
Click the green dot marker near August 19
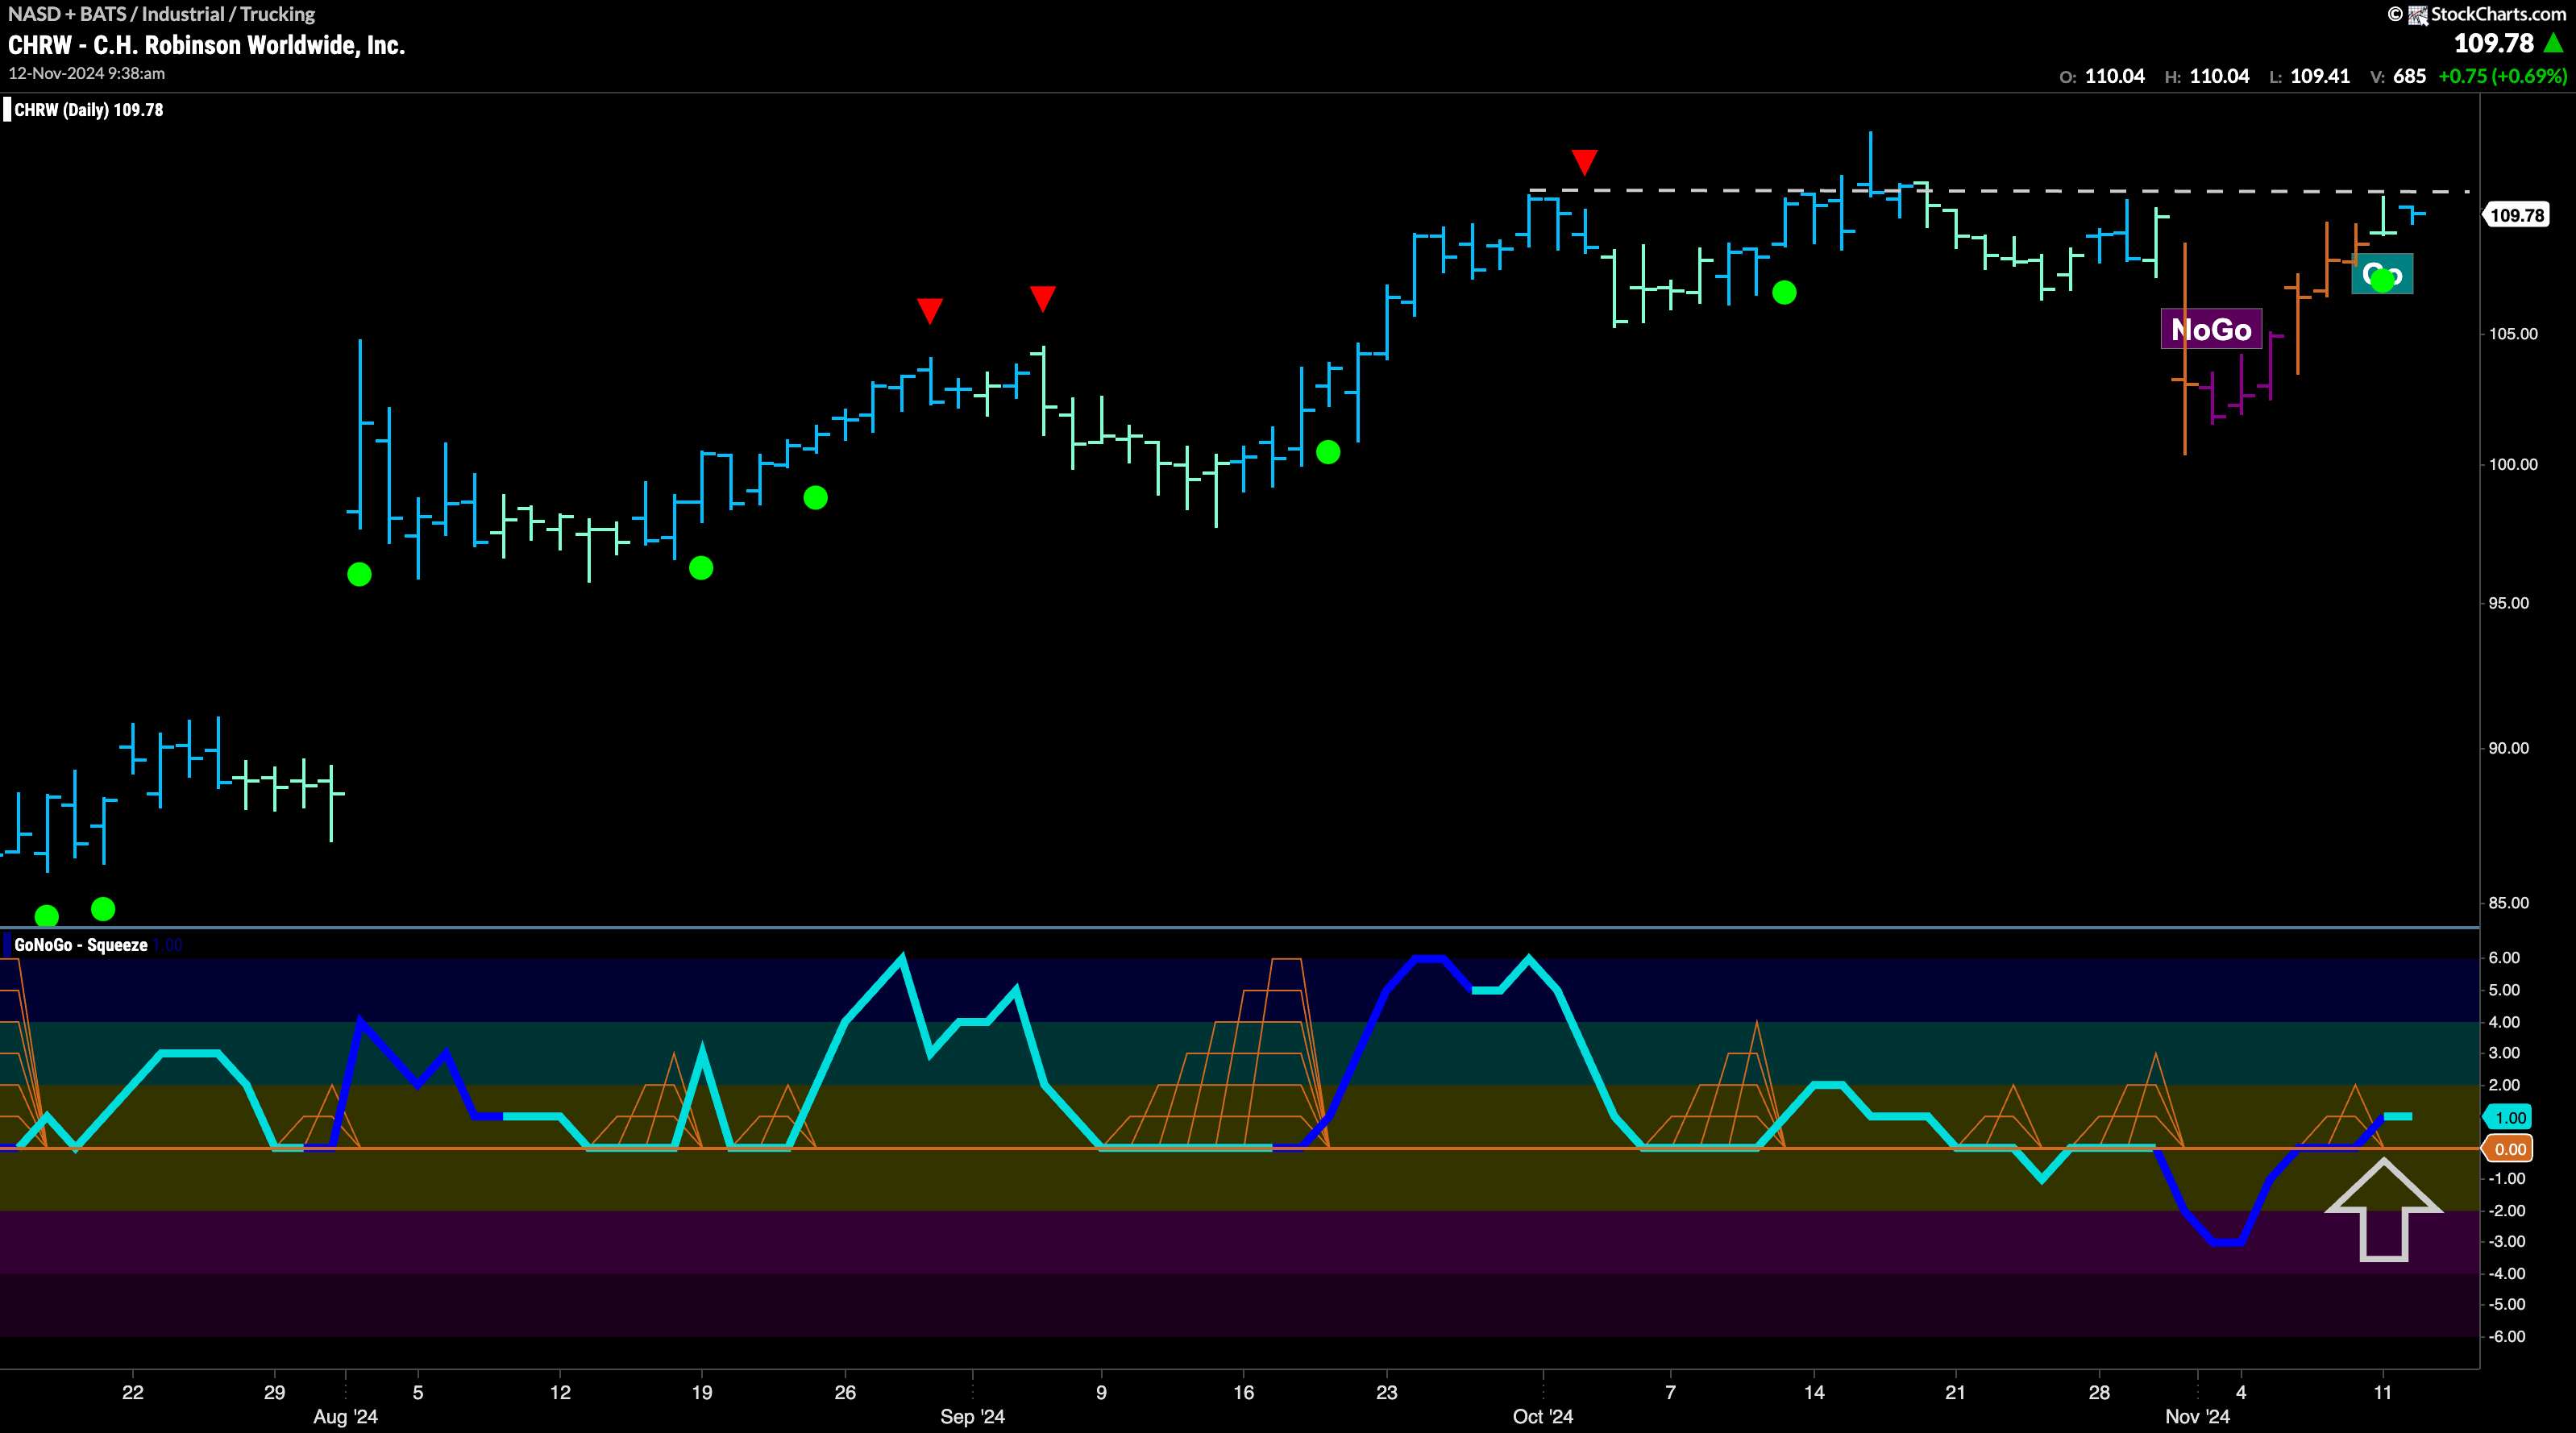click(x=701, y=568)
